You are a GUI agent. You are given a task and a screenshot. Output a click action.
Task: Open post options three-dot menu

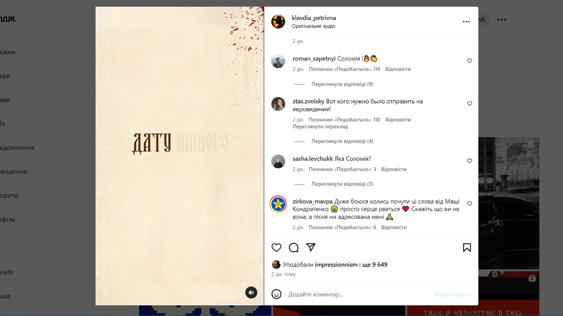click(x=466, y=22)
